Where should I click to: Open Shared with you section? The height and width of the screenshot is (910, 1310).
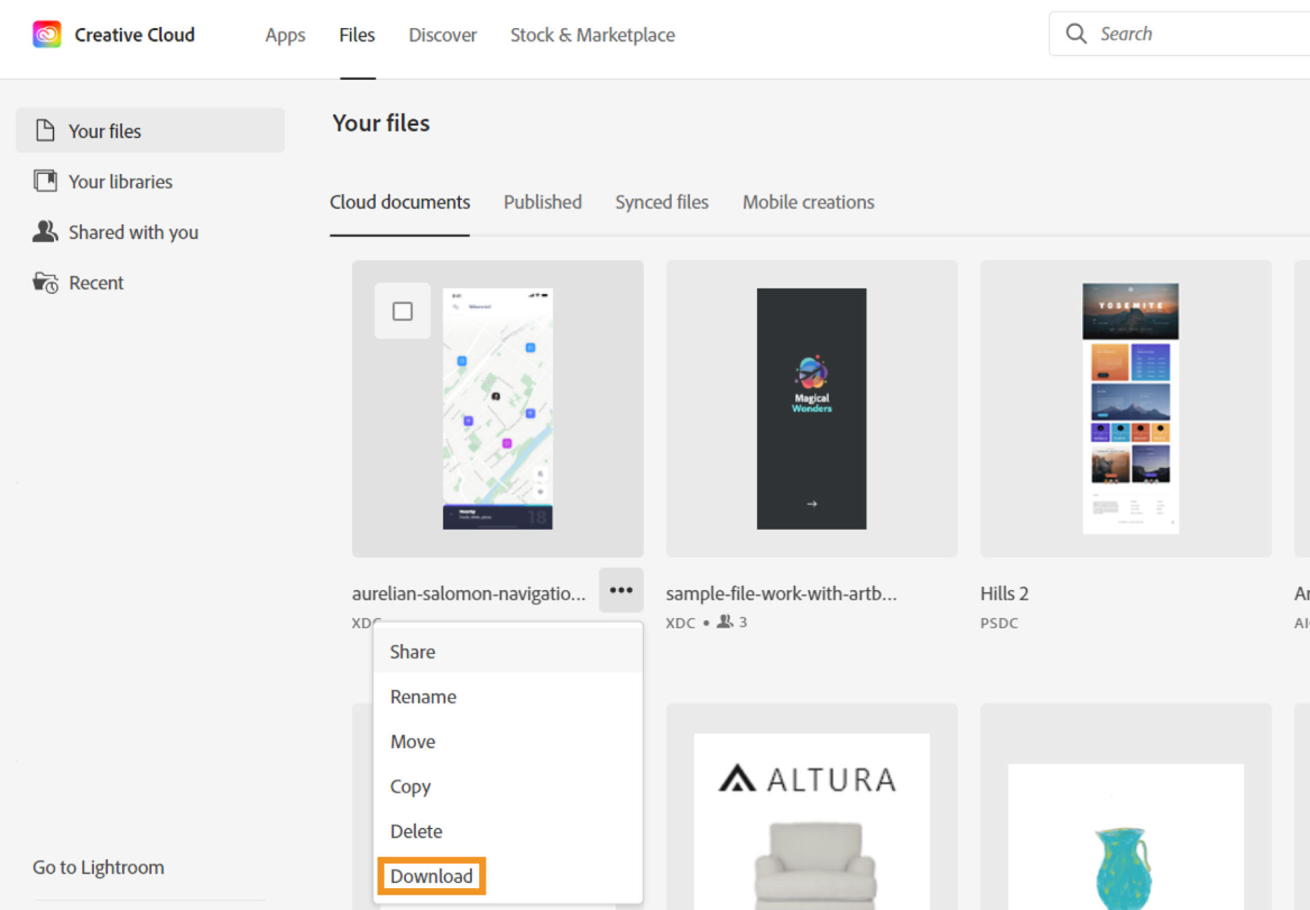[x=133, y=232]
